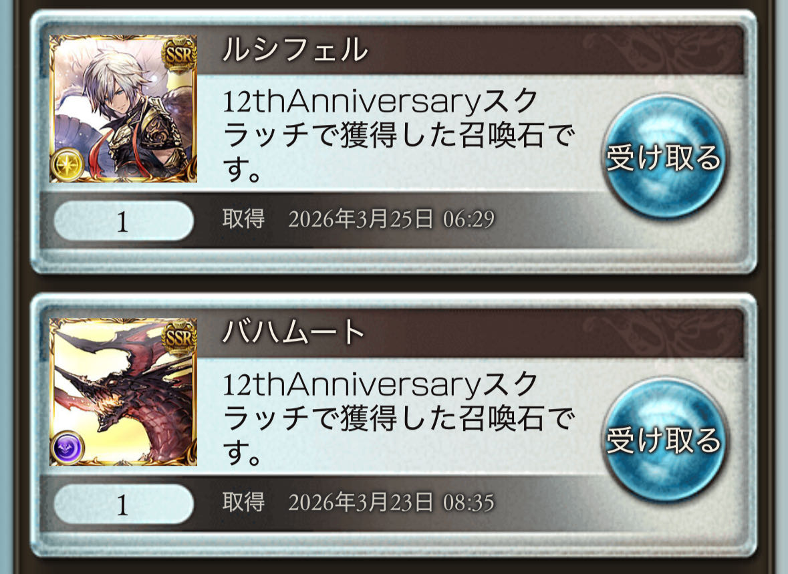Tap バハムート's 12thAnniversary scratch description text
788x574 pixels.
pos(398,418)
